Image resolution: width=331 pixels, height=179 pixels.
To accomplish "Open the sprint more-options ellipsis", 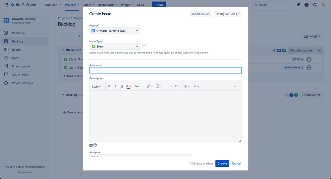I will click(x=319, y=50).
